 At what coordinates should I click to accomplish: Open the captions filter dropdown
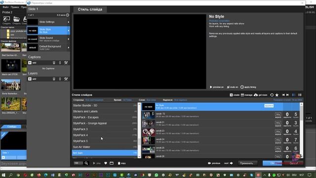(181, 100)
